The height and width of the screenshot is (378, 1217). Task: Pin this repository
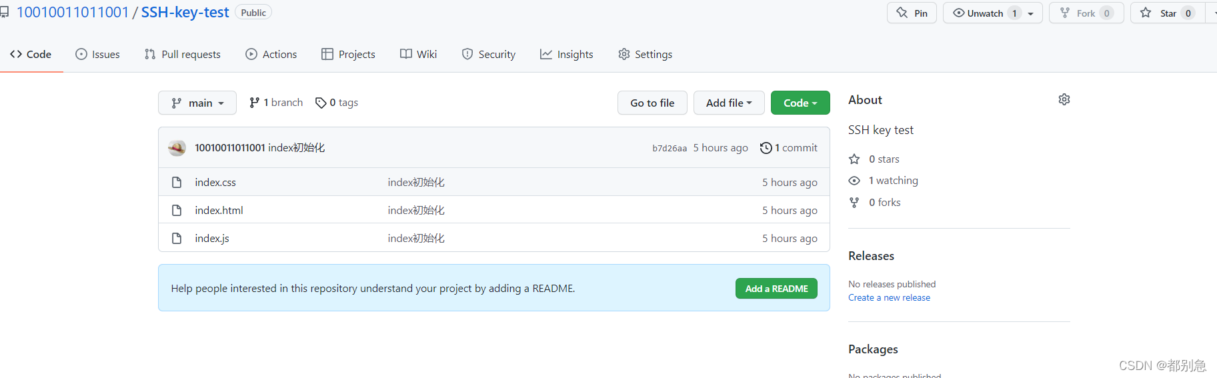(912, 13)
